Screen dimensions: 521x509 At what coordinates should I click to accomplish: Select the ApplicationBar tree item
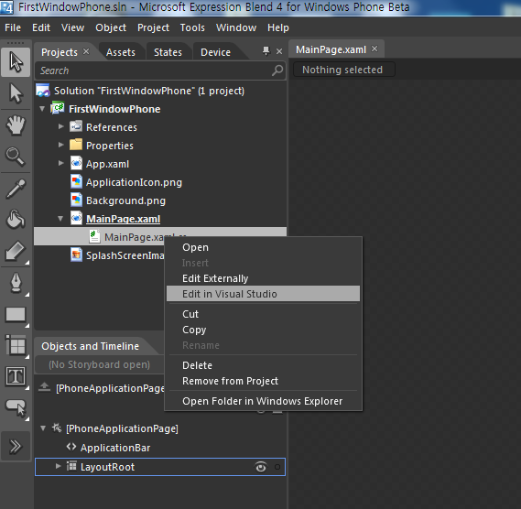(x=115, y=448)
